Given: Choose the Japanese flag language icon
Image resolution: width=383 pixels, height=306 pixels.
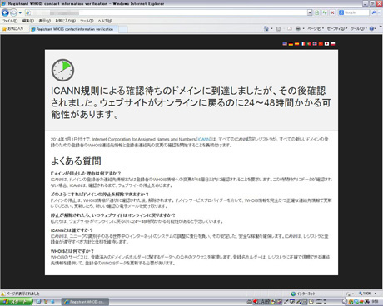Looking at the screenshot, I should coord(326,44).
